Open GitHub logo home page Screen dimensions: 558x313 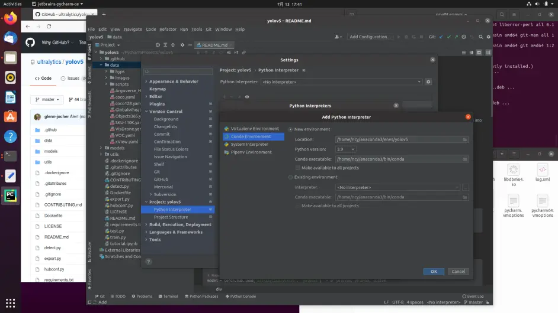pyautogui.click(x=30, y=43)
